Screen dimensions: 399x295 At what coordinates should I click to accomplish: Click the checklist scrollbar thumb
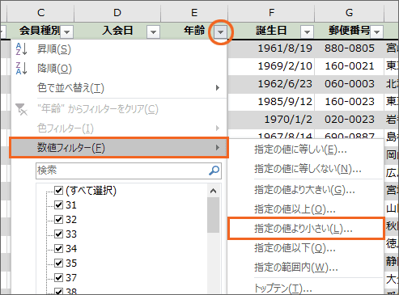pyautogui.click(x=213, y=215)
